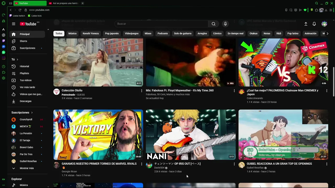Screen dimensions: 335x188
Task: Open Playlists in the sidebar
Action: click(x=27, y=73)
